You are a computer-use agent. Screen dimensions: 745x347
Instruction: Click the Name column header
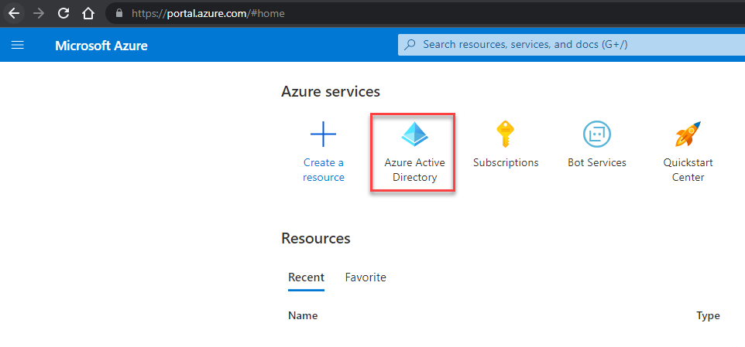point(303,316)
